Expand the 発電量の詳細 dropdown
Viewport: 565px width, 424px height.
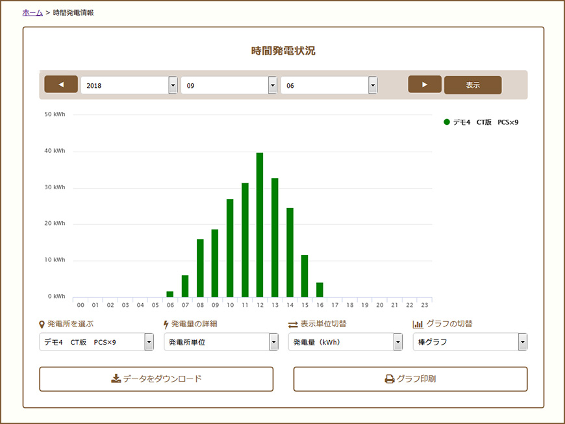[x=221, y=342]
